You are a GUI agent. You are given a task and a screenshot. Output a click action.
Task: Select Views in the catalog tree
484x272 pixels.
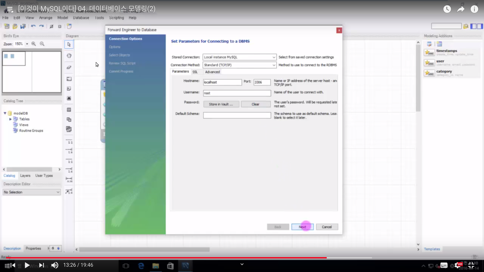click(24, 125)
